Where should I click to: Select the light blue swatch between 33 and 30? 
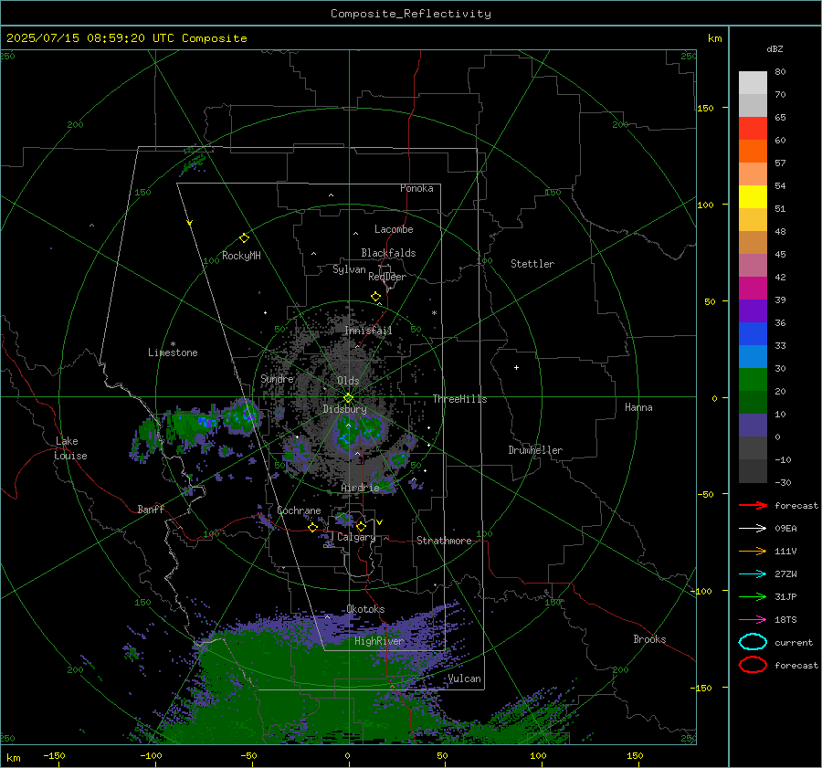point(753,357)
